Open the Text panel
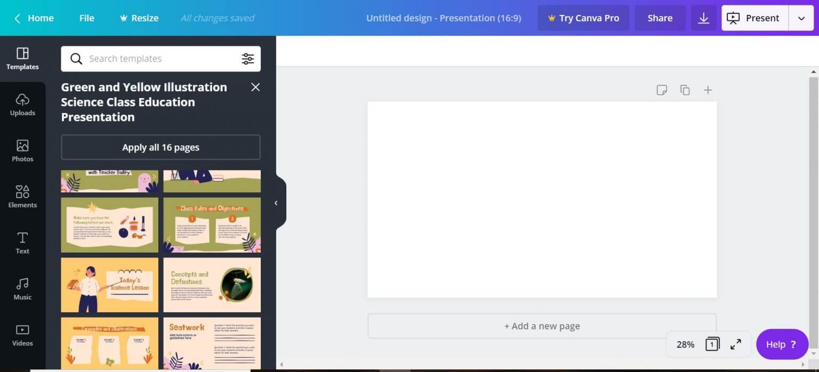The width and height of the screenshot is (819, 372). [22, 242]
